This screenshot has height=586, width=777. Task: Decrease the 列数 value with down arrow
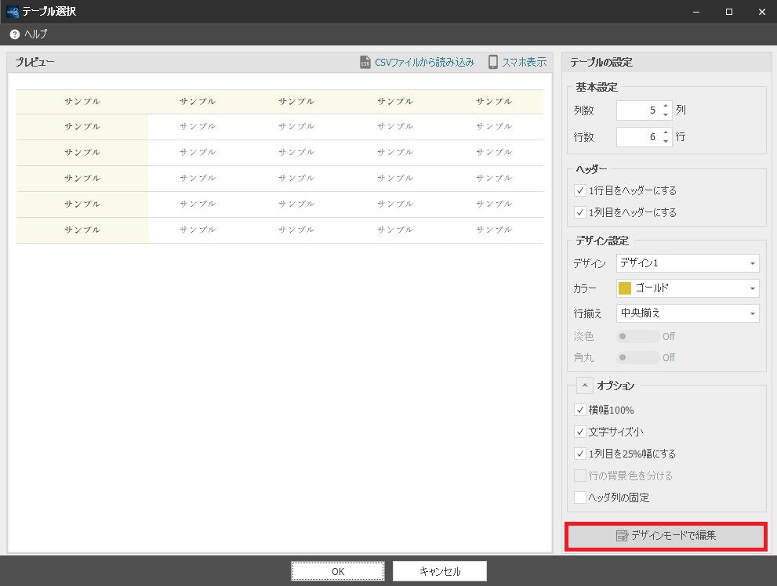tap(666, 114)
